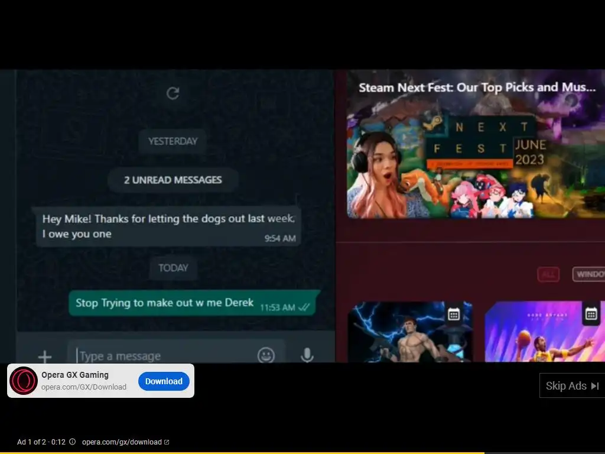Select the WINDOWS filter tab
605x454 pixels.
[x=589, y=274]
